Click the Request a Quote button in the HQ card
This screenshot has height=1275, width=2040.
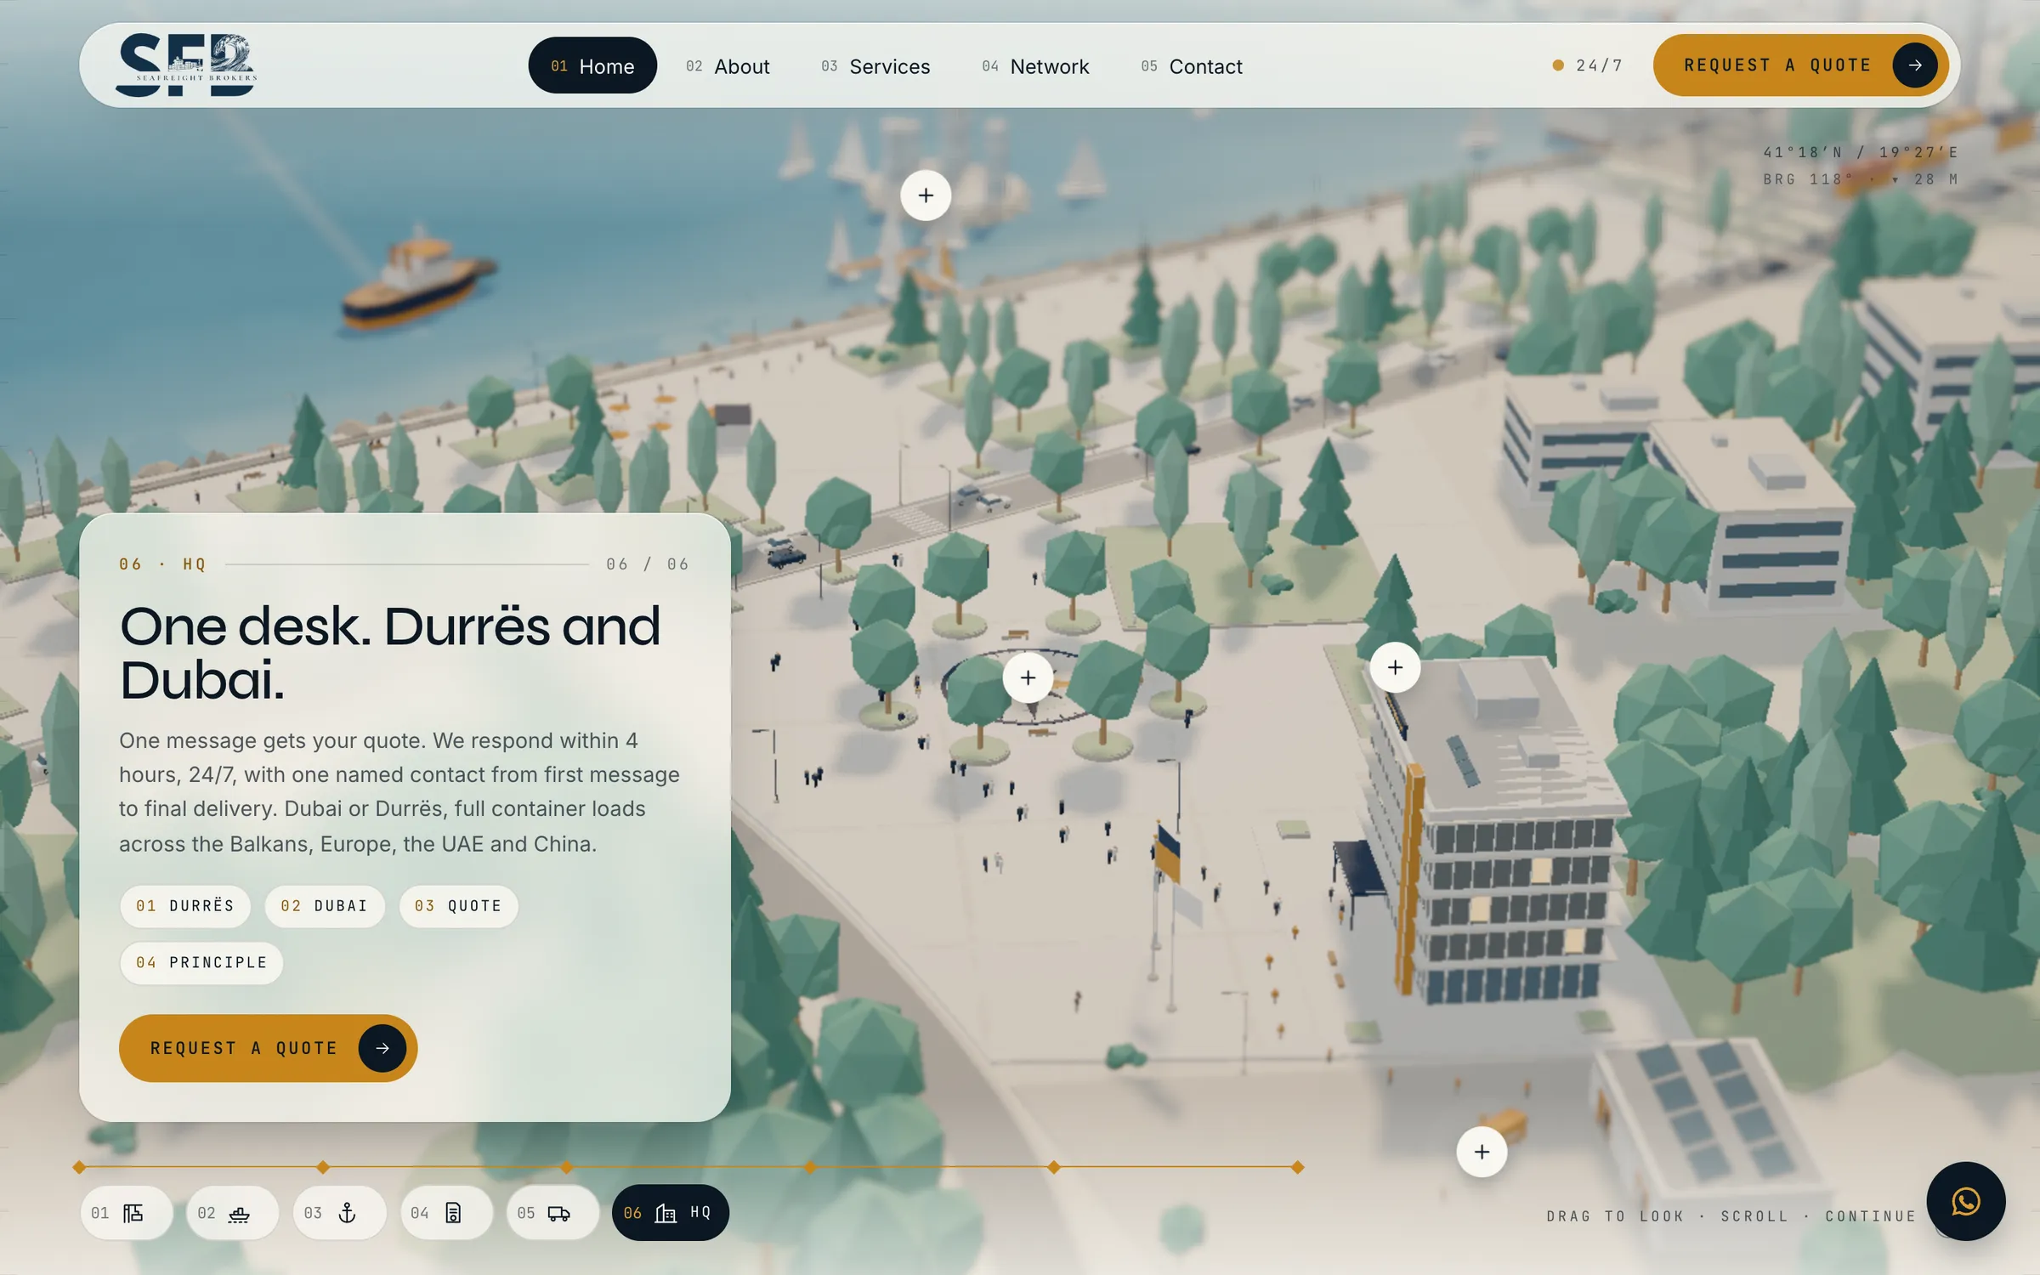[268, 1048]
